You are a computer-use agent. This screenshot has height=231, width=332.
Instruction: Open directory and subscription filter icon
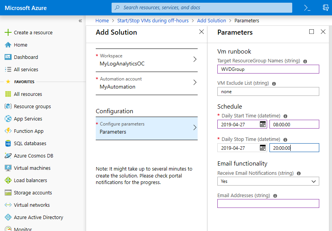(326, 8)
